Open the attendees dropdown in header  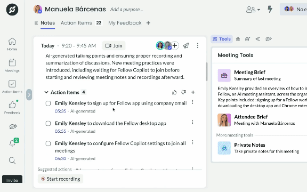tap(253, 10)
